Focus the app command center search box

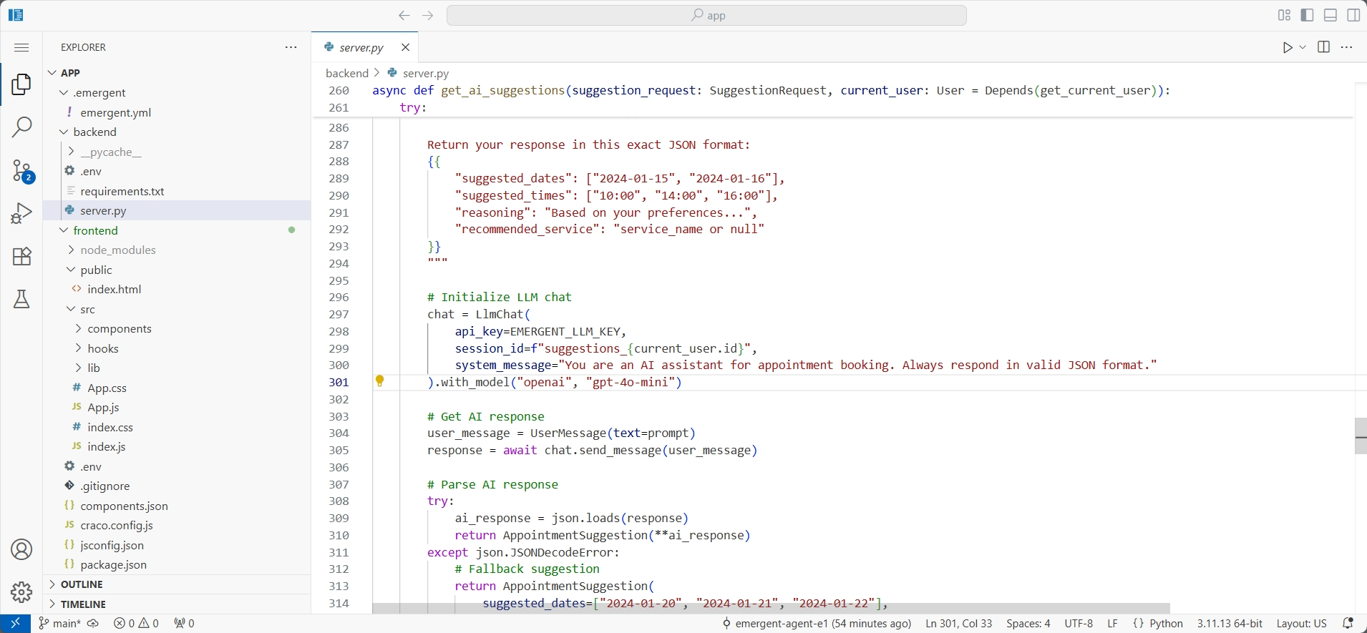point(706,15)
